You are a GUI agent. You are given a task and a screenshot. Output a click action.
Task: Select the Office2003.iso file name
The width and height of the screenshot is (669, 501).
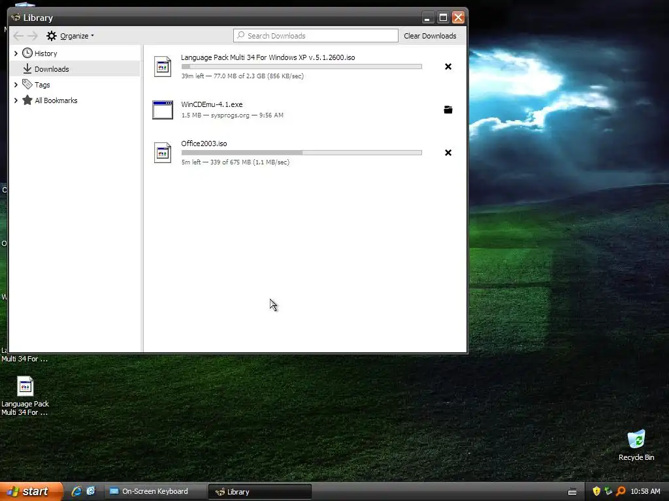point(204,144)
